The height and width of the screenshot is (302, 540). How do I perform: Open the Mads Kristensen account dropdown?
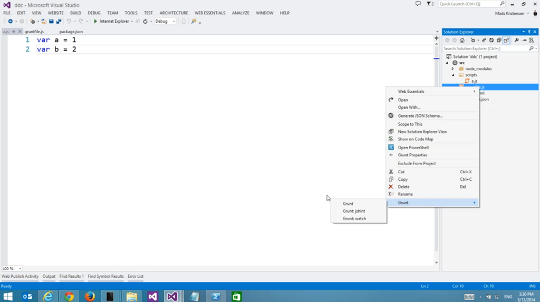528,13
